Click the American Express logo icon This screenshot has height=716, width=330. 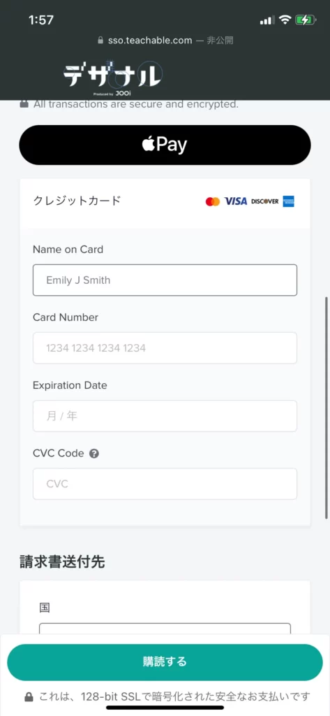(288, 201)
